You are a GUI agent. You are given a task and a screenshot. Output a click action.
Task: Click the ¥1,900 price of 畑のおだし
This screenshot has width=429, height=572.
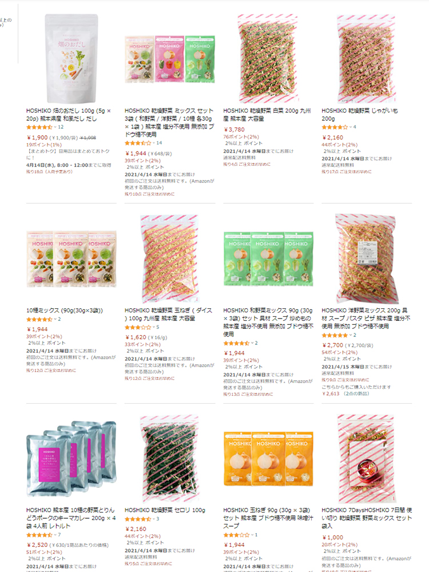(37, 137)
